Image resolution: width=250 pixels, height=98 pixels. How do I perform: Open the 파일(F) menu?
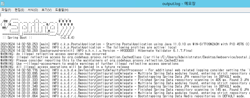pyautogui.click(x=6, y=10)
